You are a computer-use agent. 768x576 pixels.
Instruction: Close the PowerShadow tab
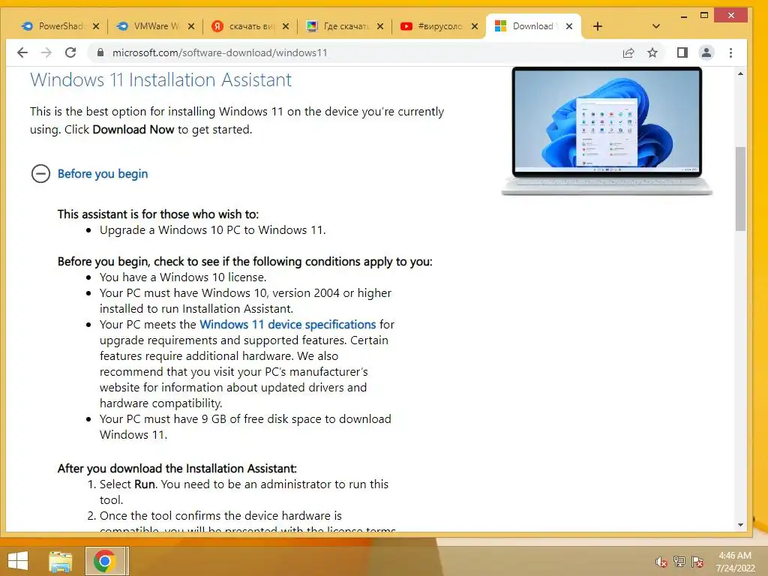coord(96,26)
